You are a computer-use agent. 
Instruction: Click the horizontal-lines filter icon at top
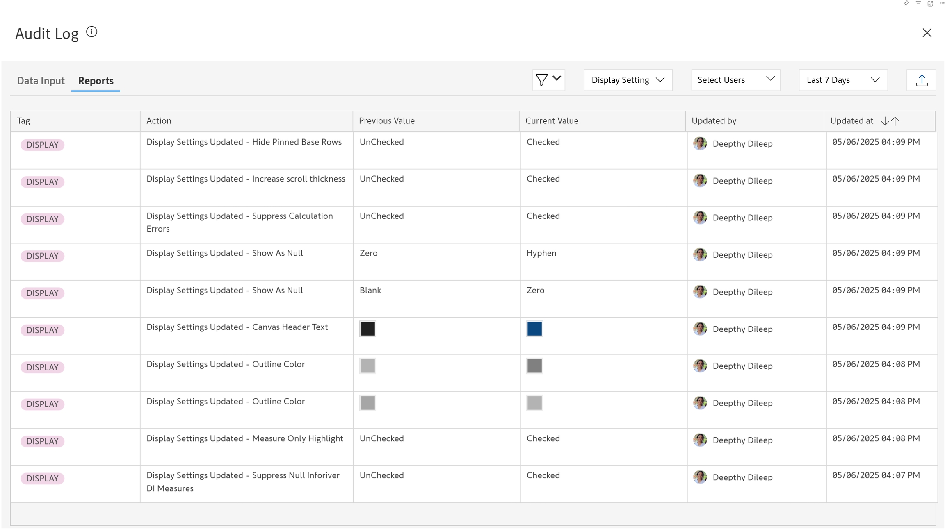918,3
